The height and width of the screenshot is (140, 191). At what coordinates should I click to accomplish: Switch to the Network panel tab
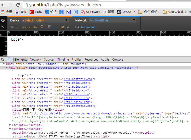point(35,60)
